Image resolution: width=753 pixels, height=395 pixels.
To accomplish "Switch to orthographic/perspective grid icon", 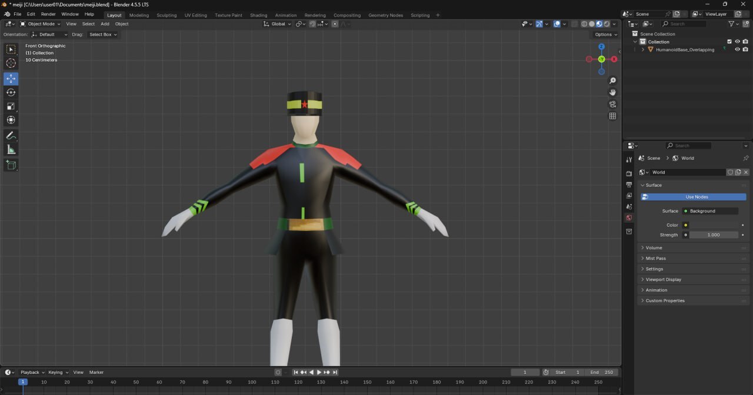I will click(612, 116).
